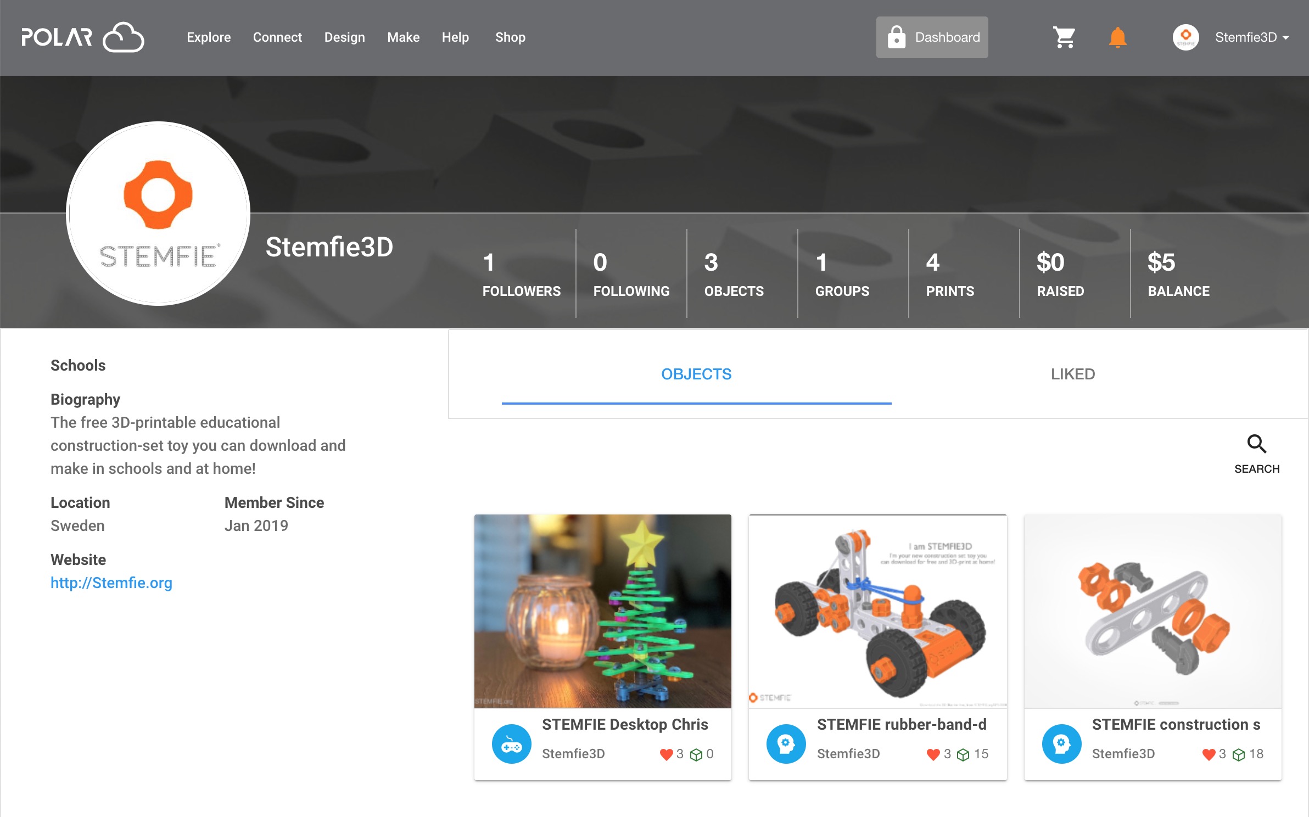Image resolution: width=1309 pixels, height=817 pixels.
Task: Click the prints cube icon on construction card
Action: [x=1239, y=754]
